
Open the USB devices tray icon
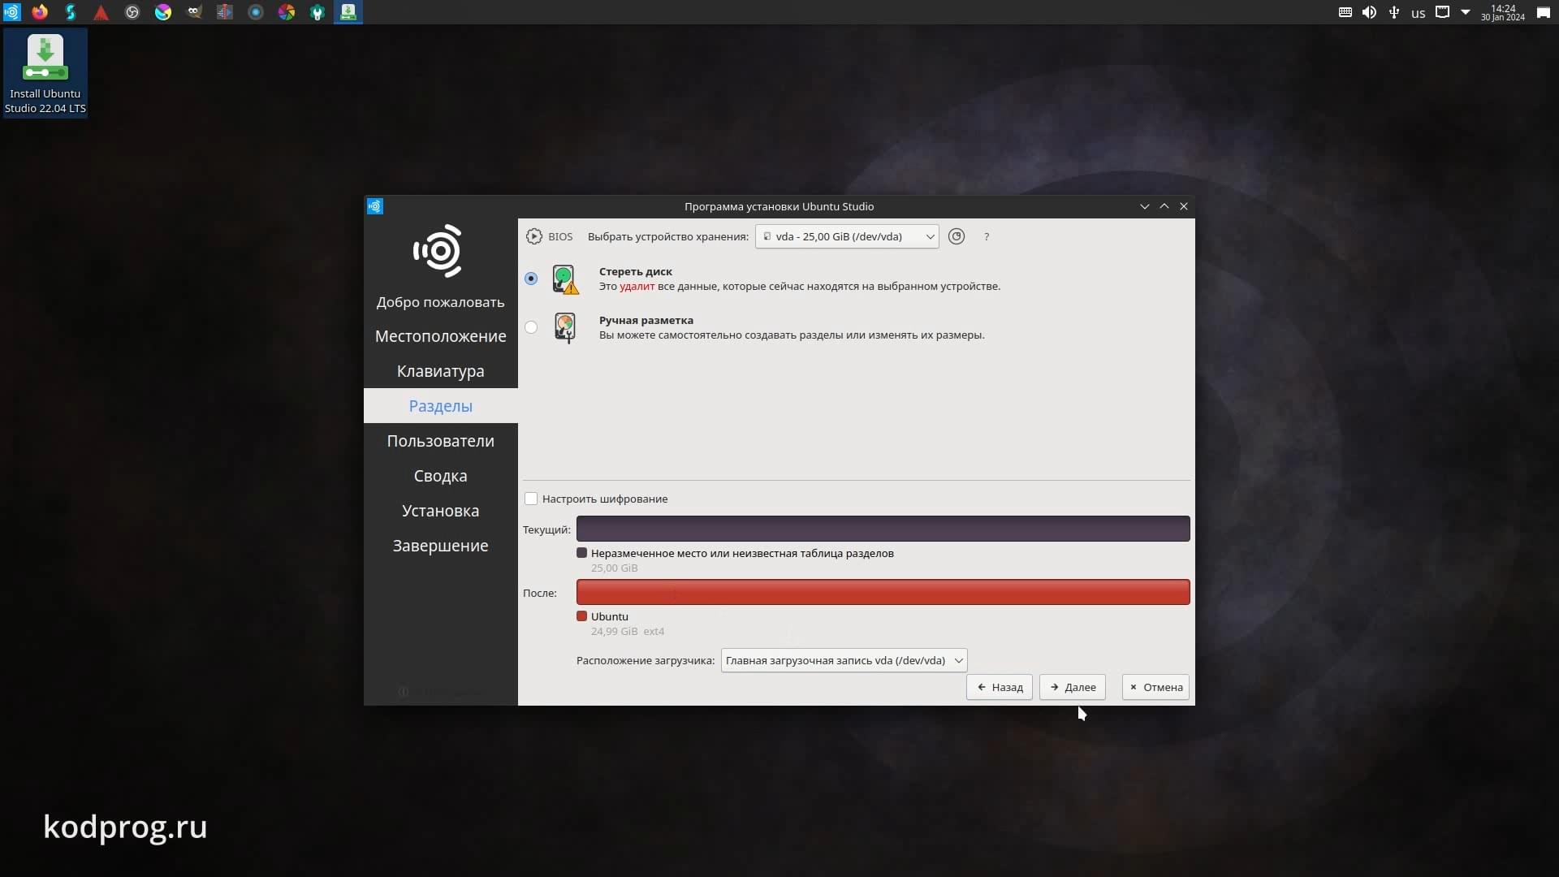[x=1394, y=12]
